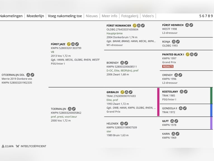214x161 pixels.
Task: Edit Borendy using the pencil icon
Action: click(126, 63)
